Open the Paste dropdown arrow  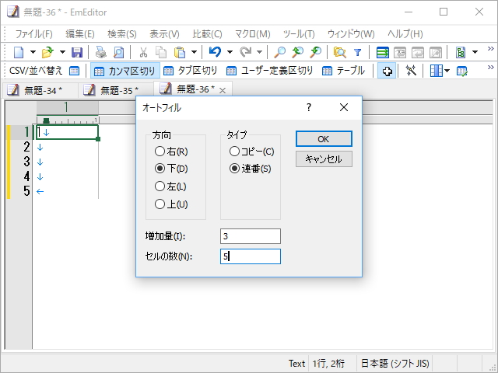(x=194, y=52)
